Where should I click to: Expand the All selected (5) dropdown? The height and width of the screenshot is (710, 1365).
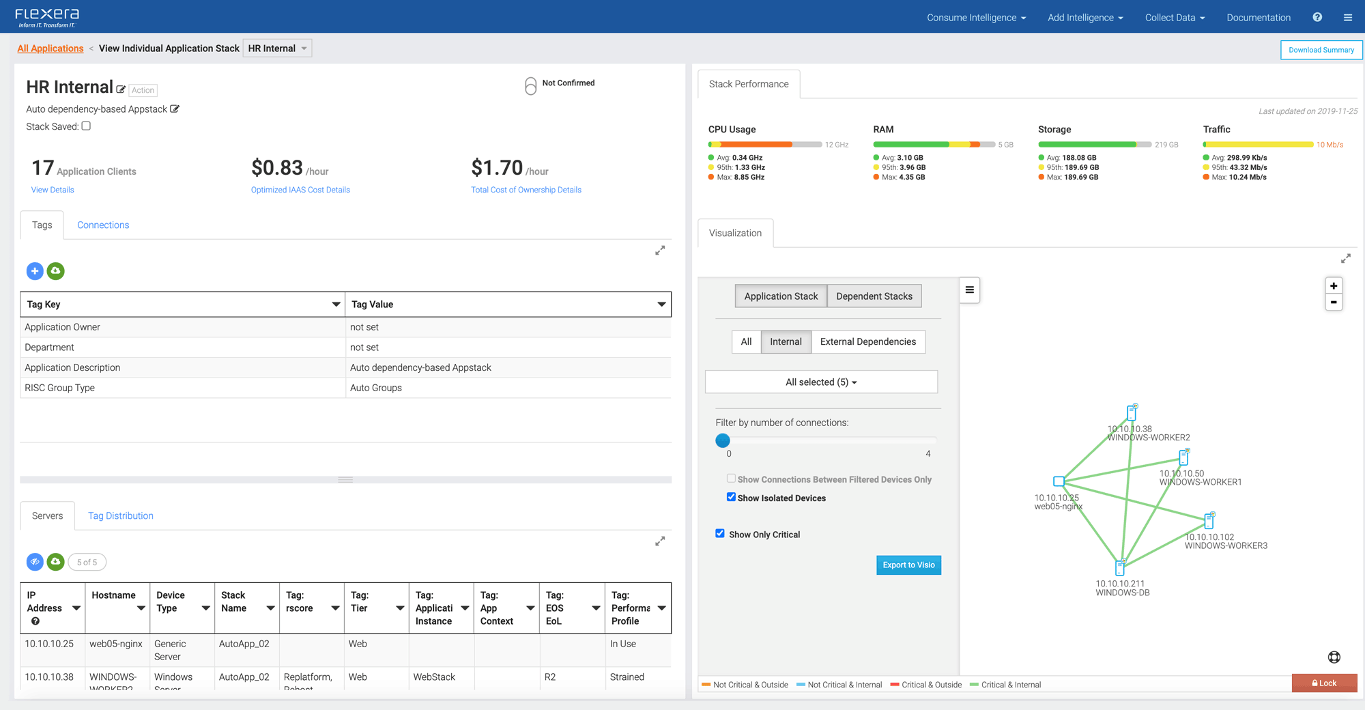click(x=821, y=382)
